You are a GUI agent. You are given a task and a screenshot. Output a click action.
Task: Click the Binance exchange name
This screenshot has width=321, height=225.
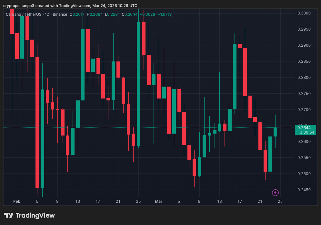(60, 14)
